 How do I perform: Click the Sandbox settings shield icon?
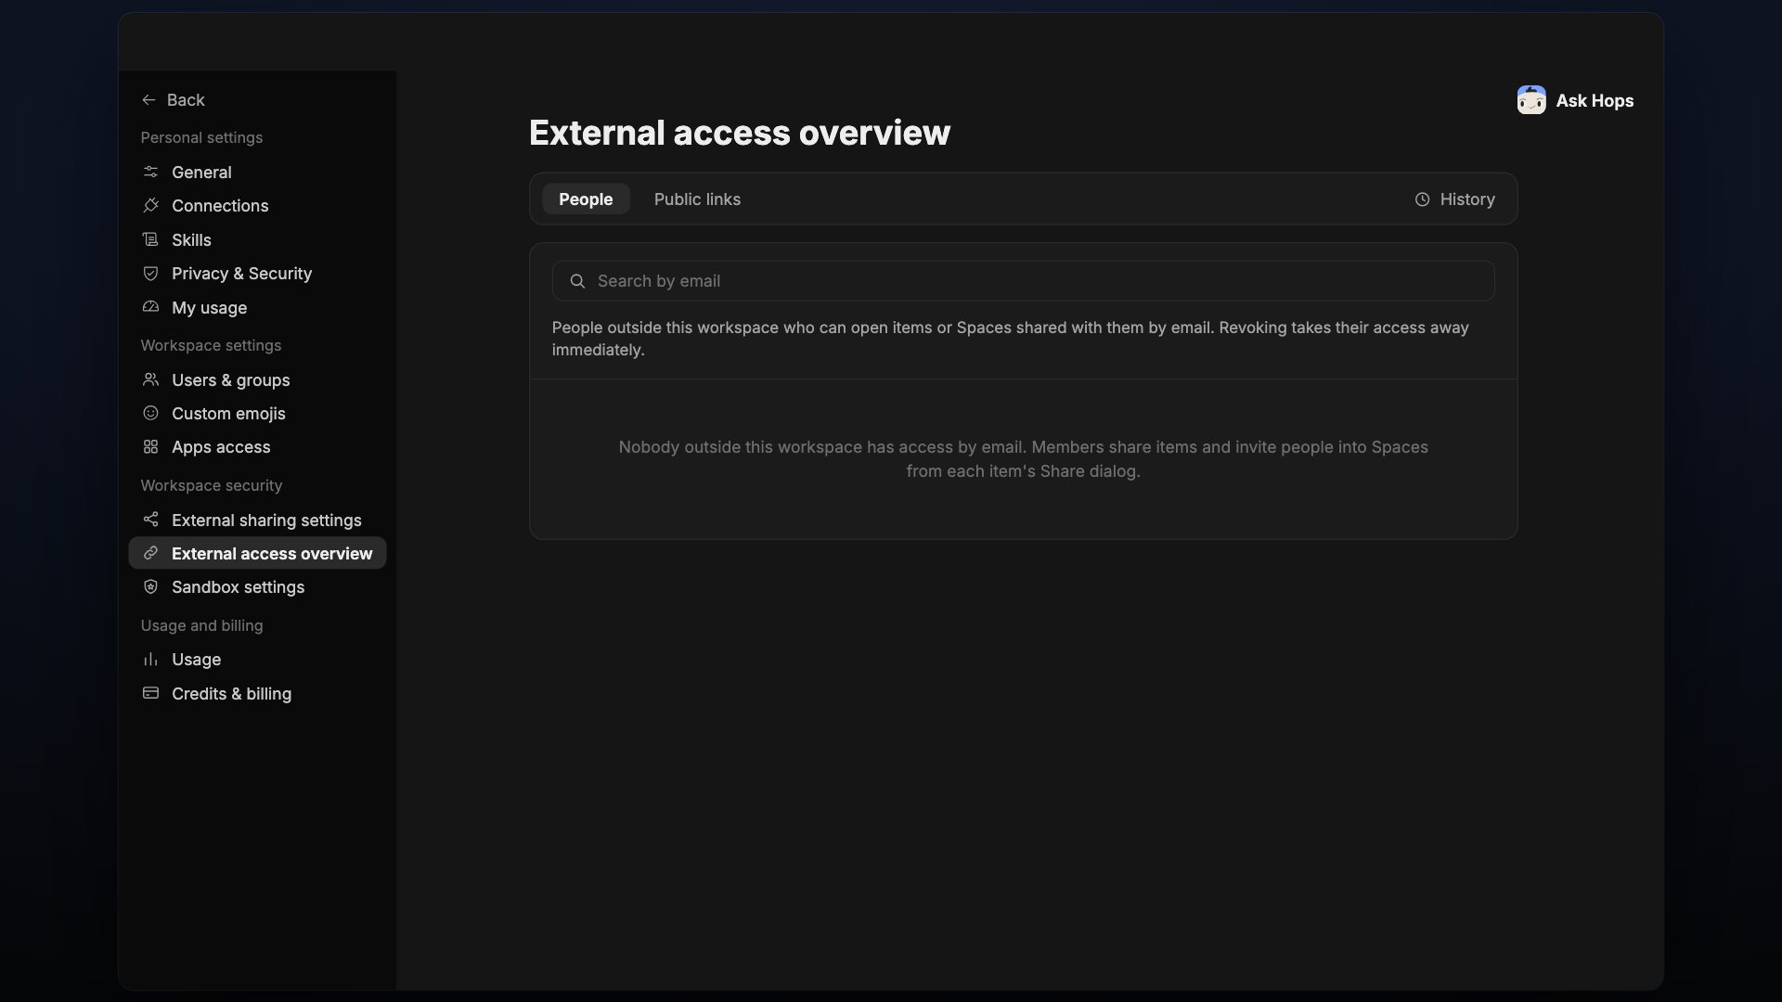pyautogui.click(x=150, y=587)
